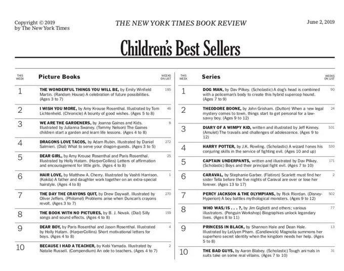Click the Theodore Boone title

222,109
